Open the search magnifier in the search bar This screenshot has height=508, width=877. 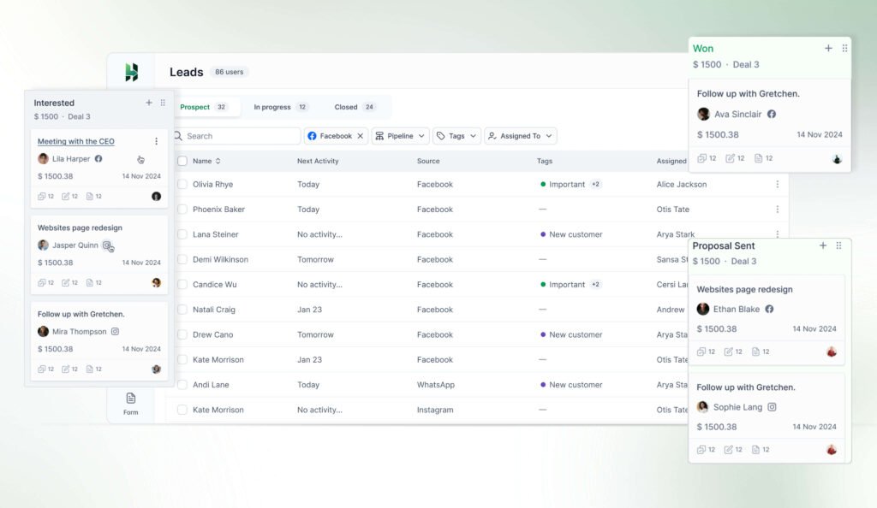[178, 135]
